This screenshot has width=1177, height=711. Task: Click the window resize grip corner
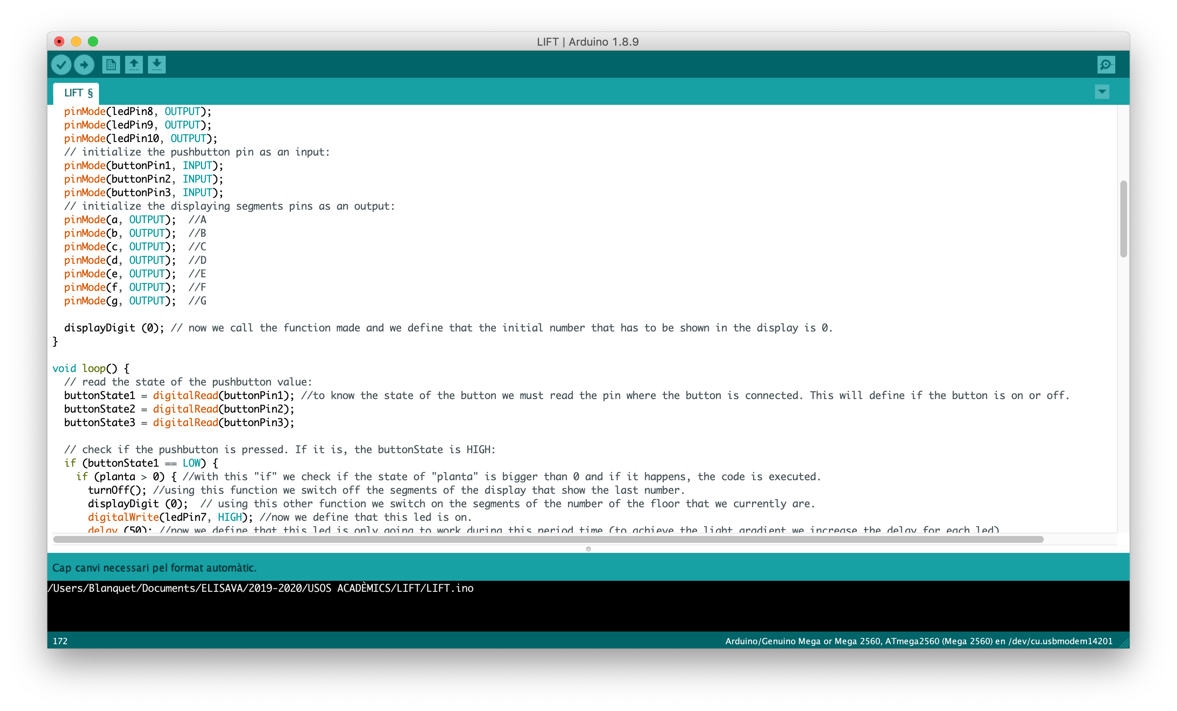click(1124, 643)
